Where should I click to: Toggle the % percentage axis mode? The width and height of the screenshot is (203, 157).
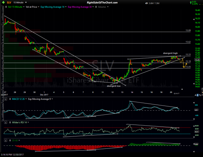(x=200, y=95)
